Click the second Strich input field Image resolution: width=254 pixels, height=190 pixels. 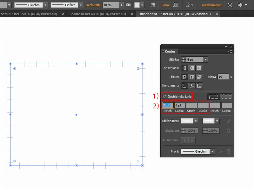point(191,105)
